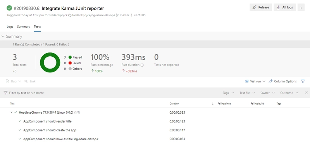Click the Release button
The height and width of the screenshot is (146, 310).
click(x=261, y=7)
